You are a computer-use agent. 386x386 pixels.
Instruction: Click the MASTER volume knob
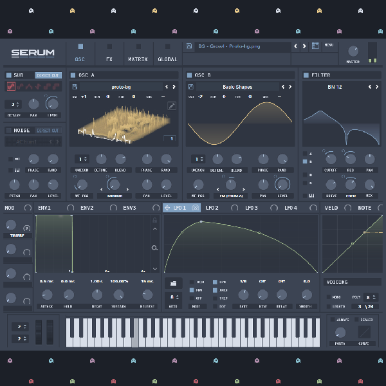(x=353, y=51)
